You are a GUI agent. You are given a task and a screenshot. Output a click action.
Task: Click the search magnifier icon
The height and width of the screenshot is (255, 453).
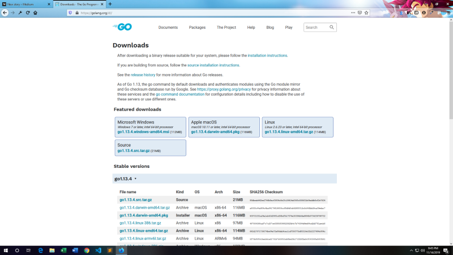click(x=332, y=27)
